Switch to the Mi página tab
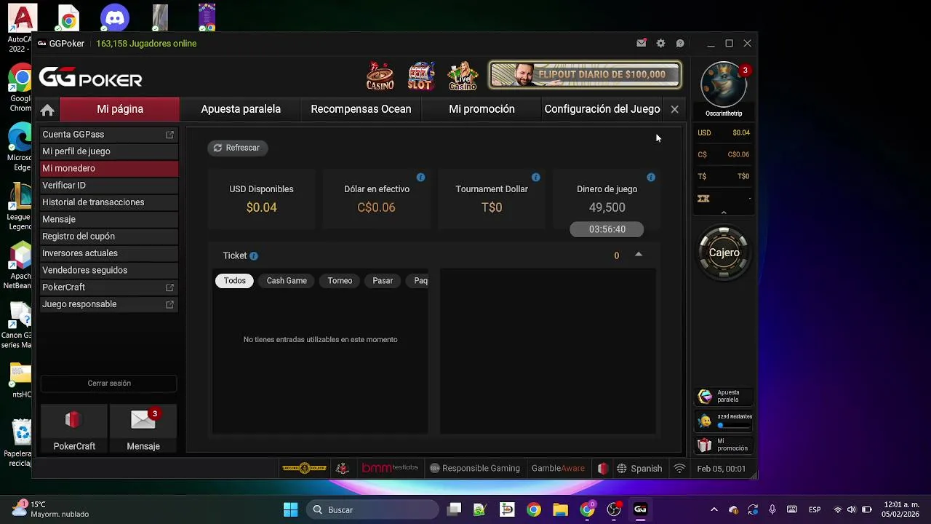Screen dimensions: 931x524 tap(120, 109)
